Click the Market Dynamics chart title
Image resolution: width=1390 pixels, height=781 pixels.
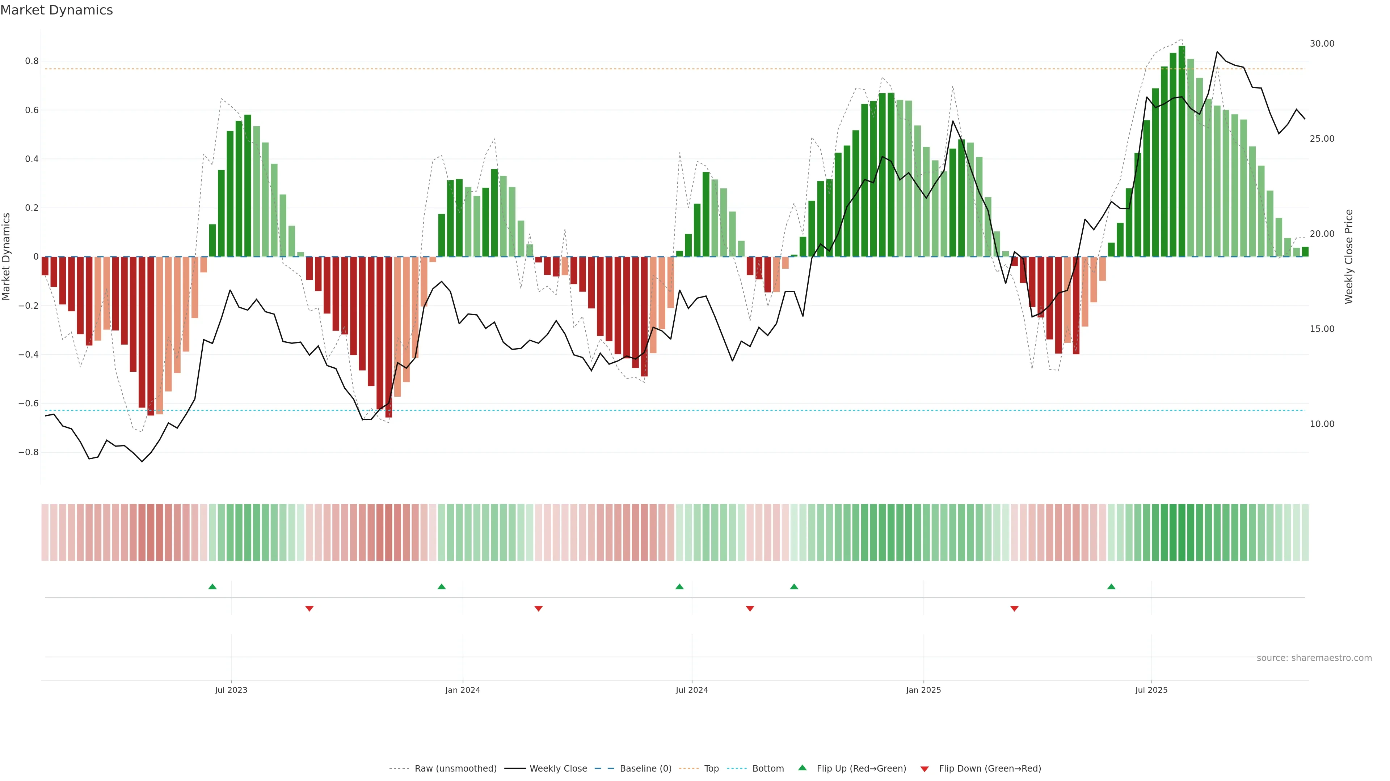point(57,10)
